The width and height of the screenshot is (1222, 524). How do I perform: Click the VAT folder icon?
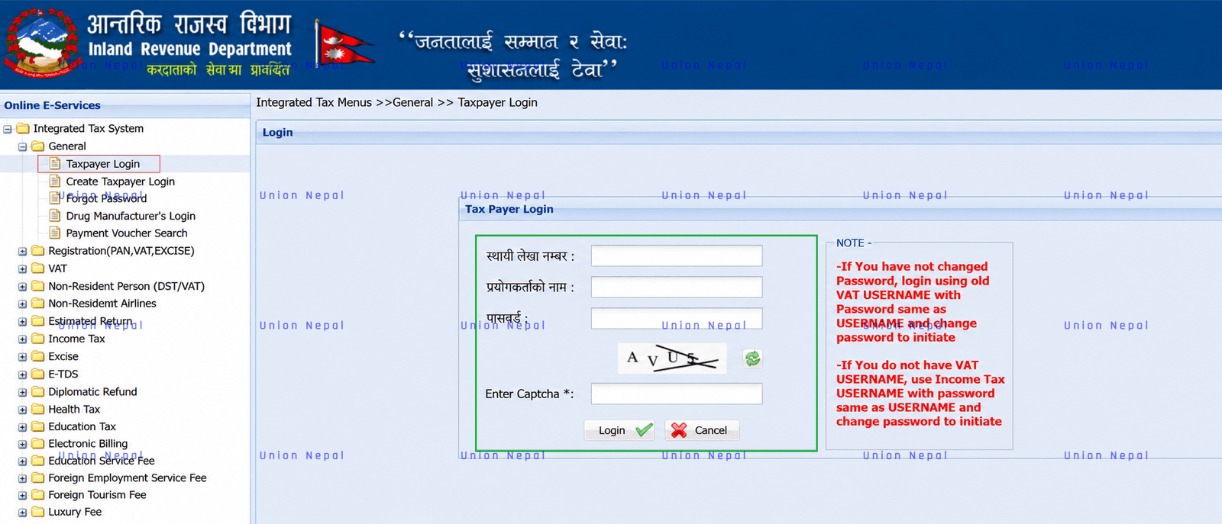click(37, 268)
